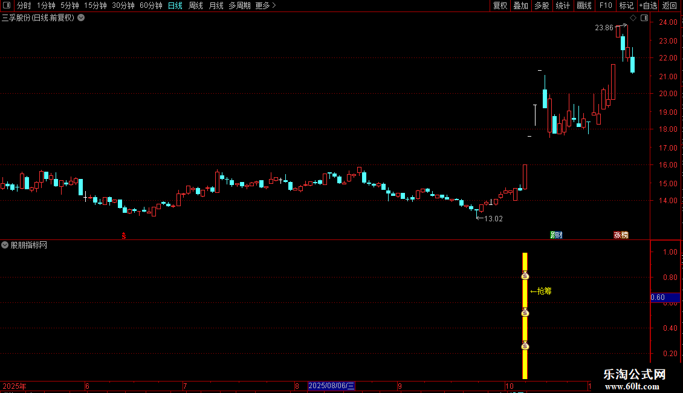This screenshot has width=683, height=393.
Task: Switch to the 60分钟 period
Action: tap(151, 5)
